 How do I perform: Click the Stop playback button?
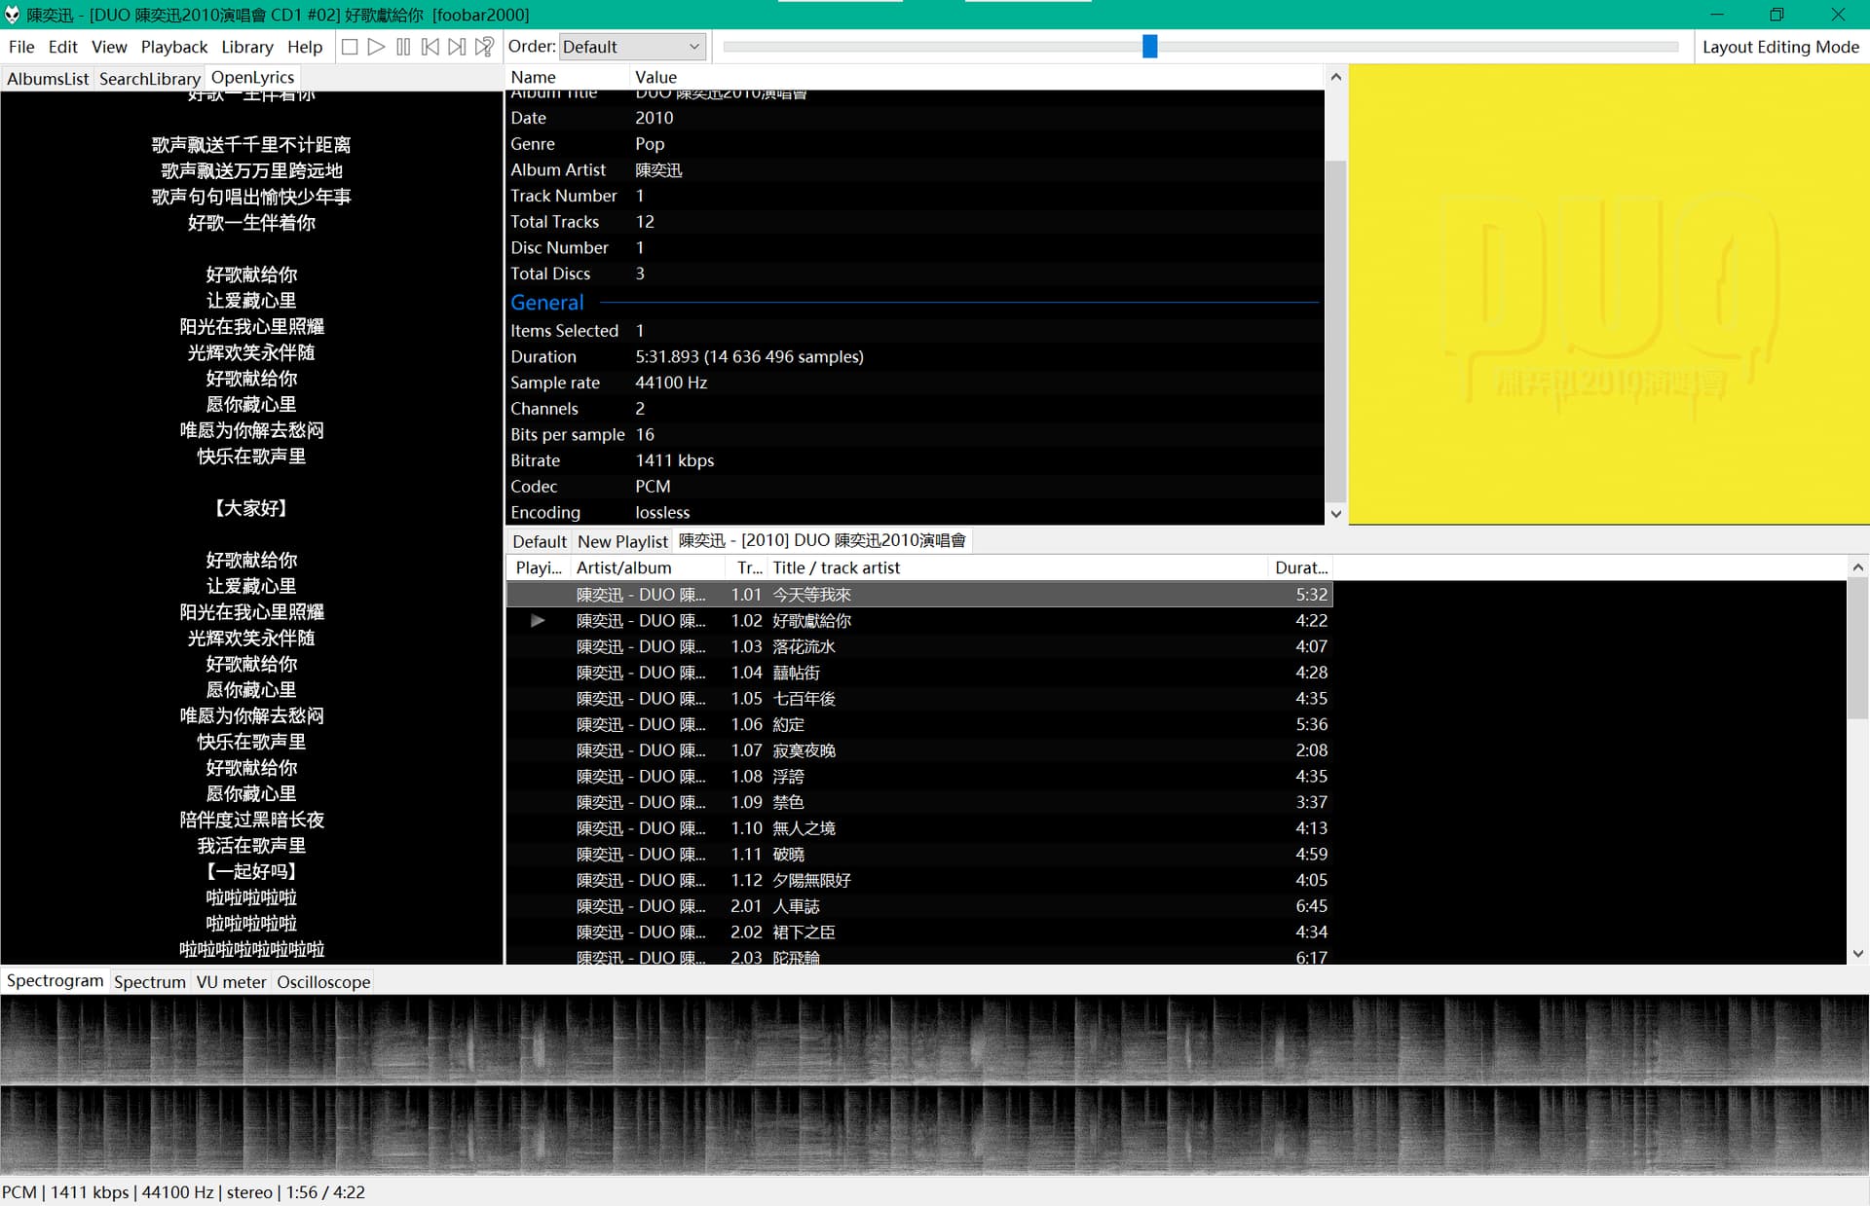[350, 47]
